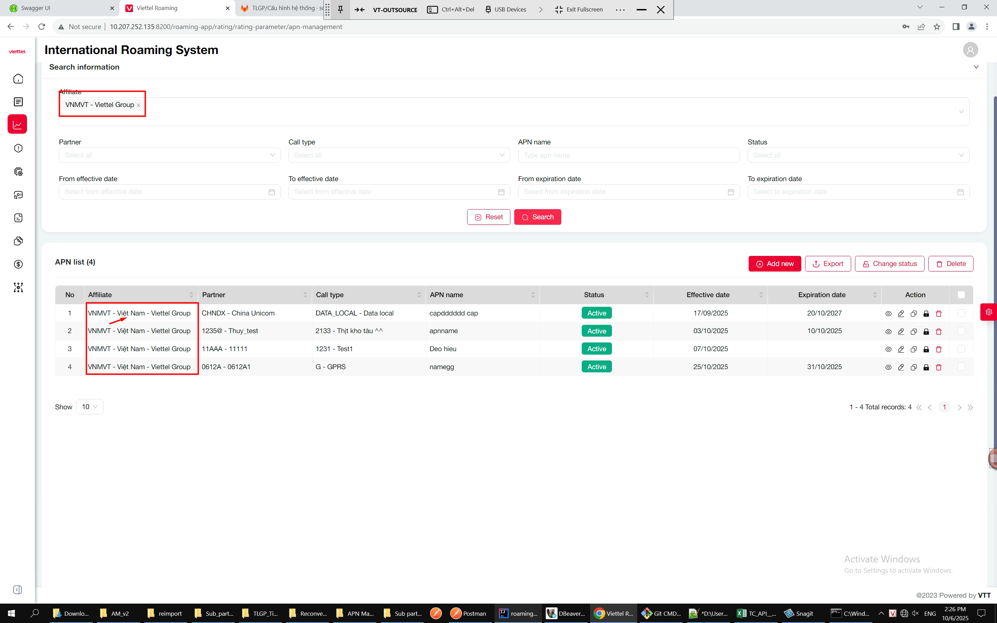Tick checkbox for row 2 apnname
997x623 pixels.
coord(961,331)
